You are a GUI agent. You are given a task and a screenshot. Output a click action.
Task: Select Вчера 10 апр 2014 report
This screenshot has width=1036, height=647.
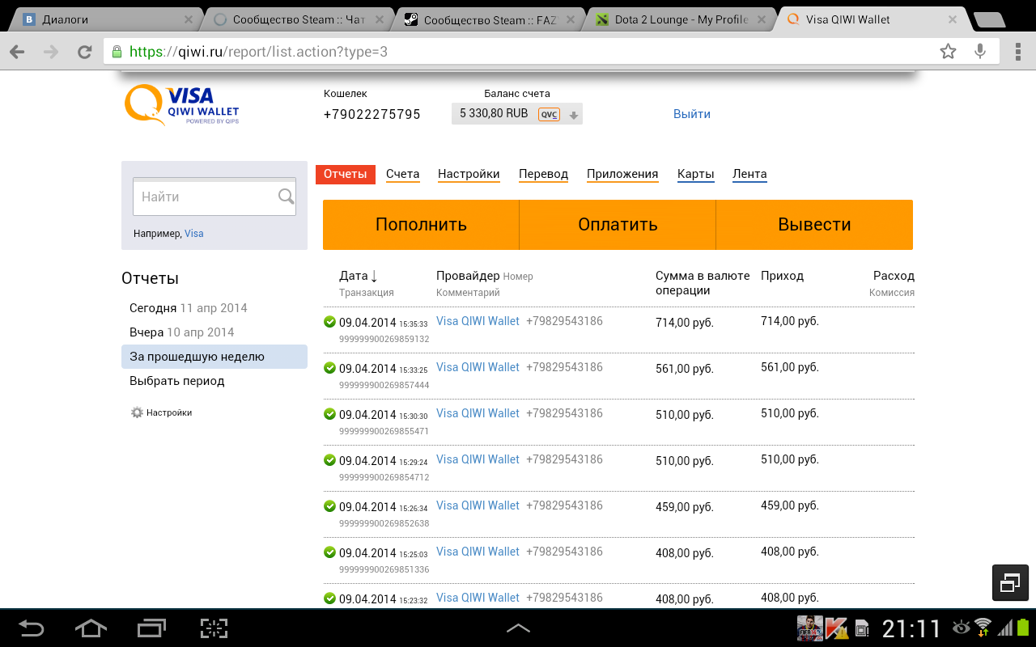pyautogui.click(x=182, y=332)
